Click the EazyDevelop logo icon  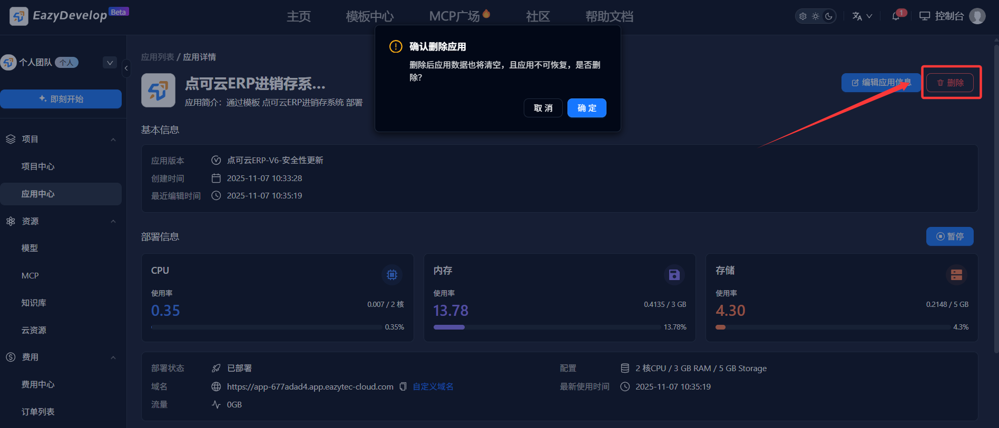click(x=19, y=16)
